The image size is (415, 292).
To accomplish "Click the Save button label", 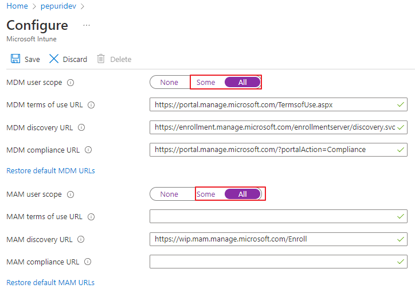I will 32,59.
